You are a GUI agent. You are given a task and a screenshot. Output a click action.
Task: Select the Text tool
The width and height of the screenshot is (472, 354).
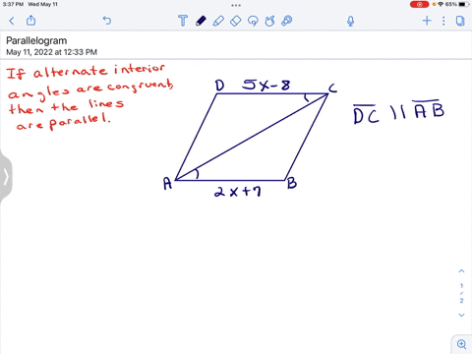[183, 21]
